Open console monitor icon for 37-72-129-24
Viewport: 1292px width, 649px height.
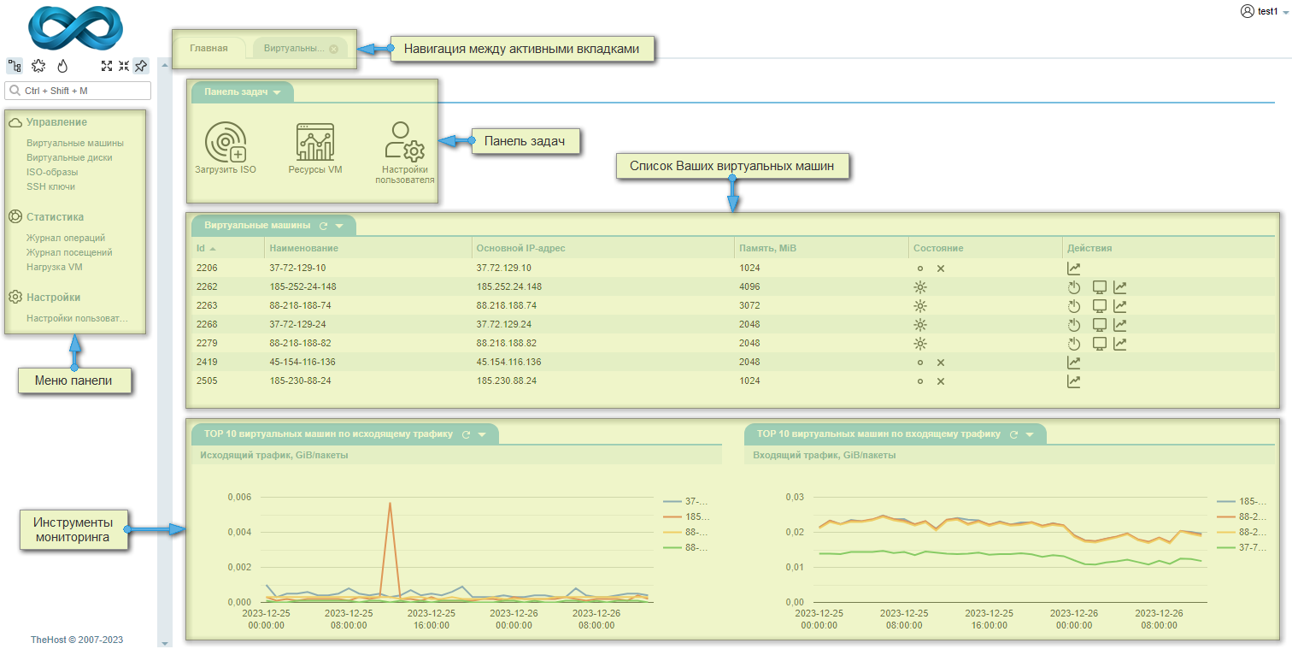(1101, 325)
